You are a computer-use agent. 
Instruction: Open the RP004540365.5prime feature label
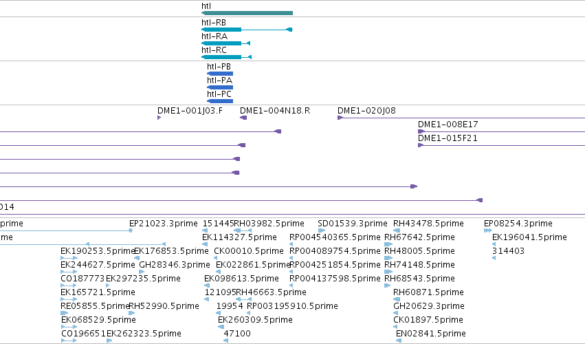point(335,237)
